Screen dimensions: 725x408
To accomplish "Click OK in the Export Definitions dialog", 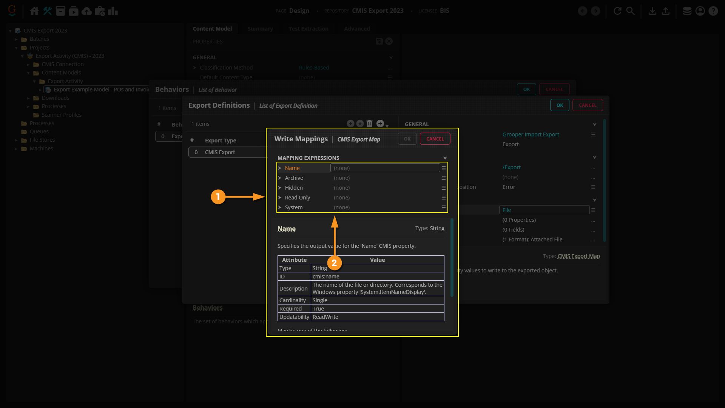I will pyautogui.click(x=560, y=105).
